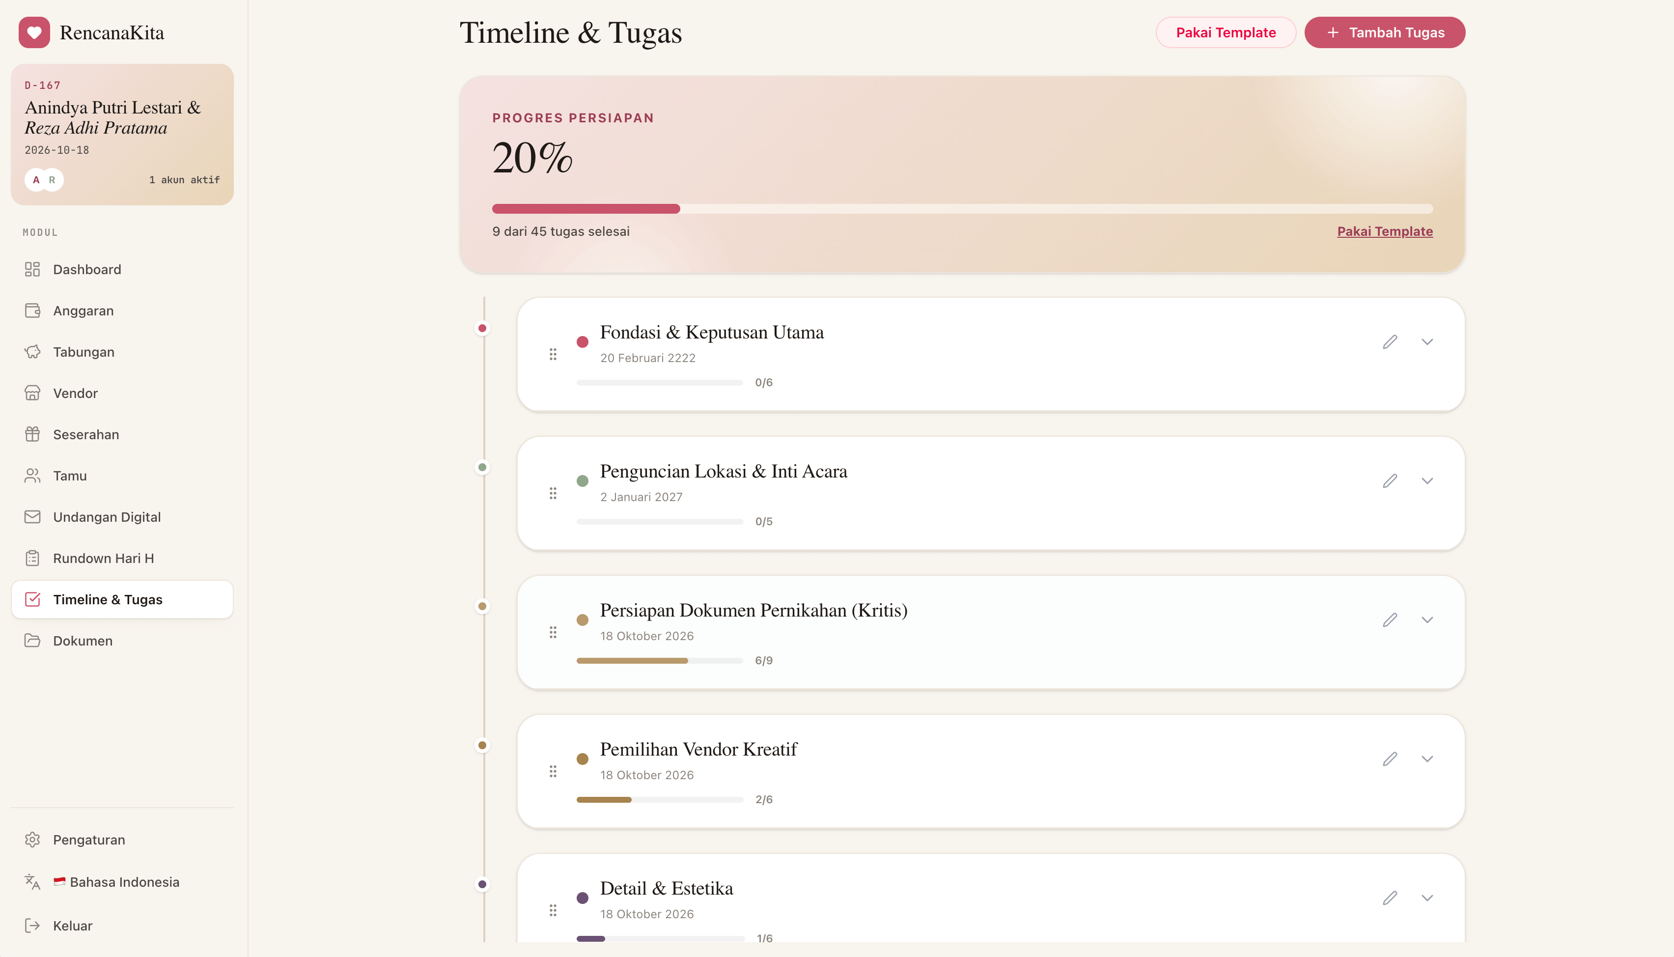
Task: Open Dokumen module
Action: click(122, 641)
